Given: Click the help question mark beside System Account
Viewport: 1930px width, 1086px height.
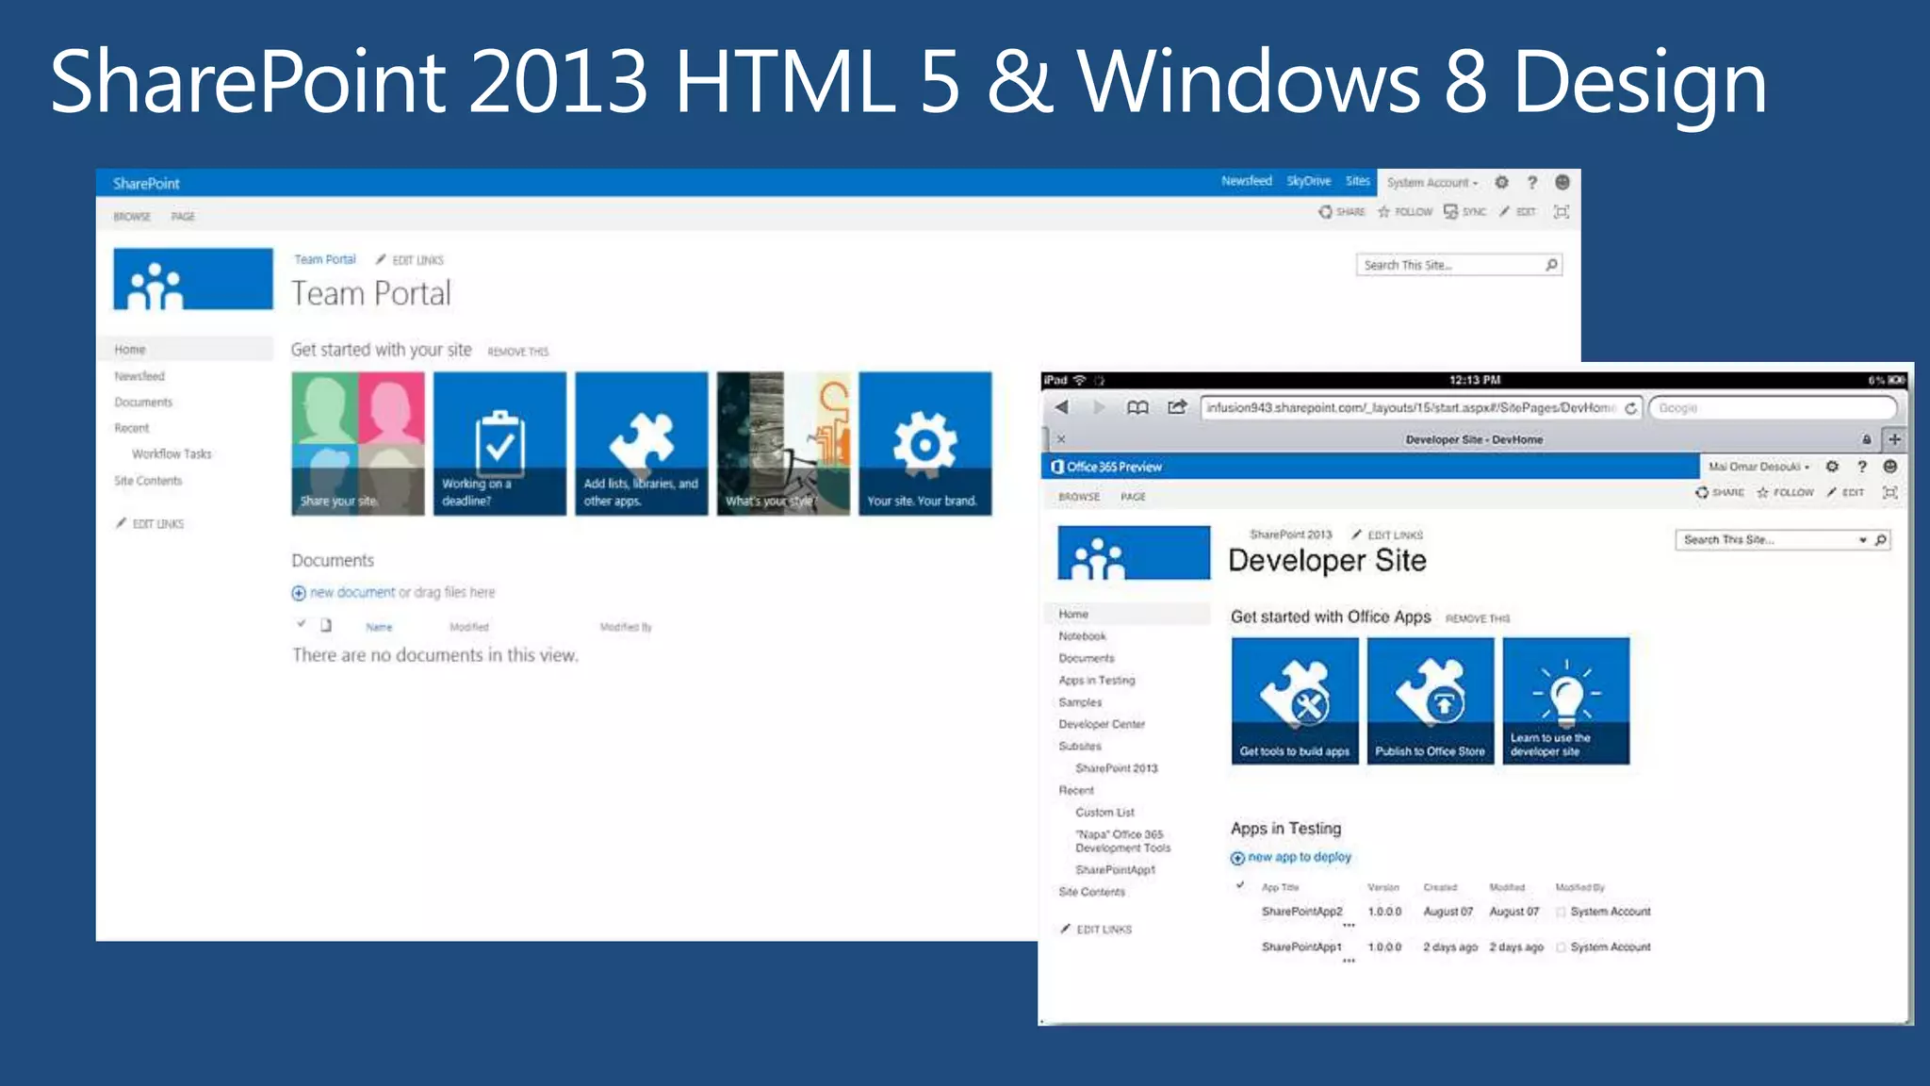Looking at the screenshot, I should [1532, 182].
